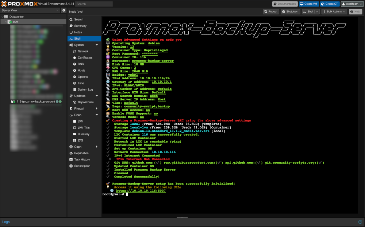The image size is (365, 227).
Task: Click the Reboot button
Action: click(271, 12)
